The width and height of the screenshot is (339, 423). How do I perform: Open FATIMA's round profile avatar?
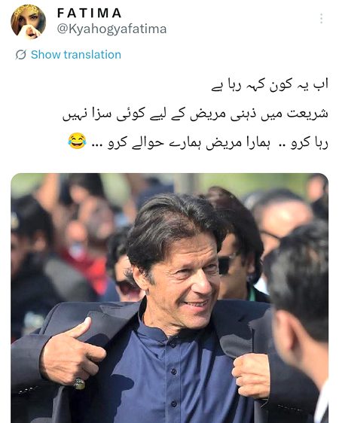28,22
